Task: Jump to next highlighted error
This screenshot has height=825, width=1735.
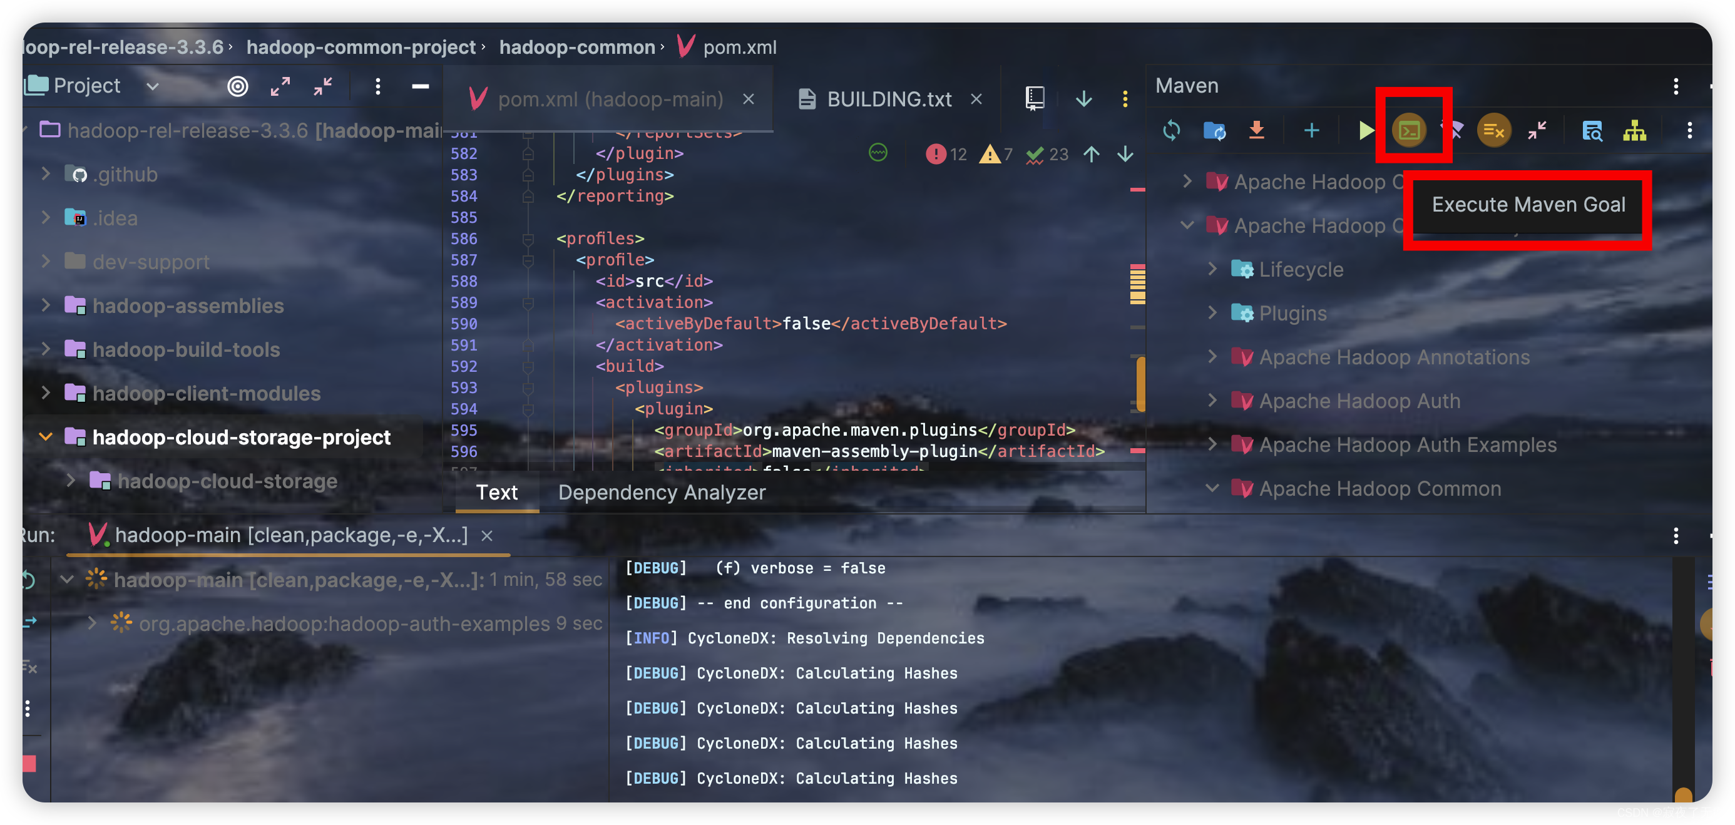Action: [x=1125, y=154]
